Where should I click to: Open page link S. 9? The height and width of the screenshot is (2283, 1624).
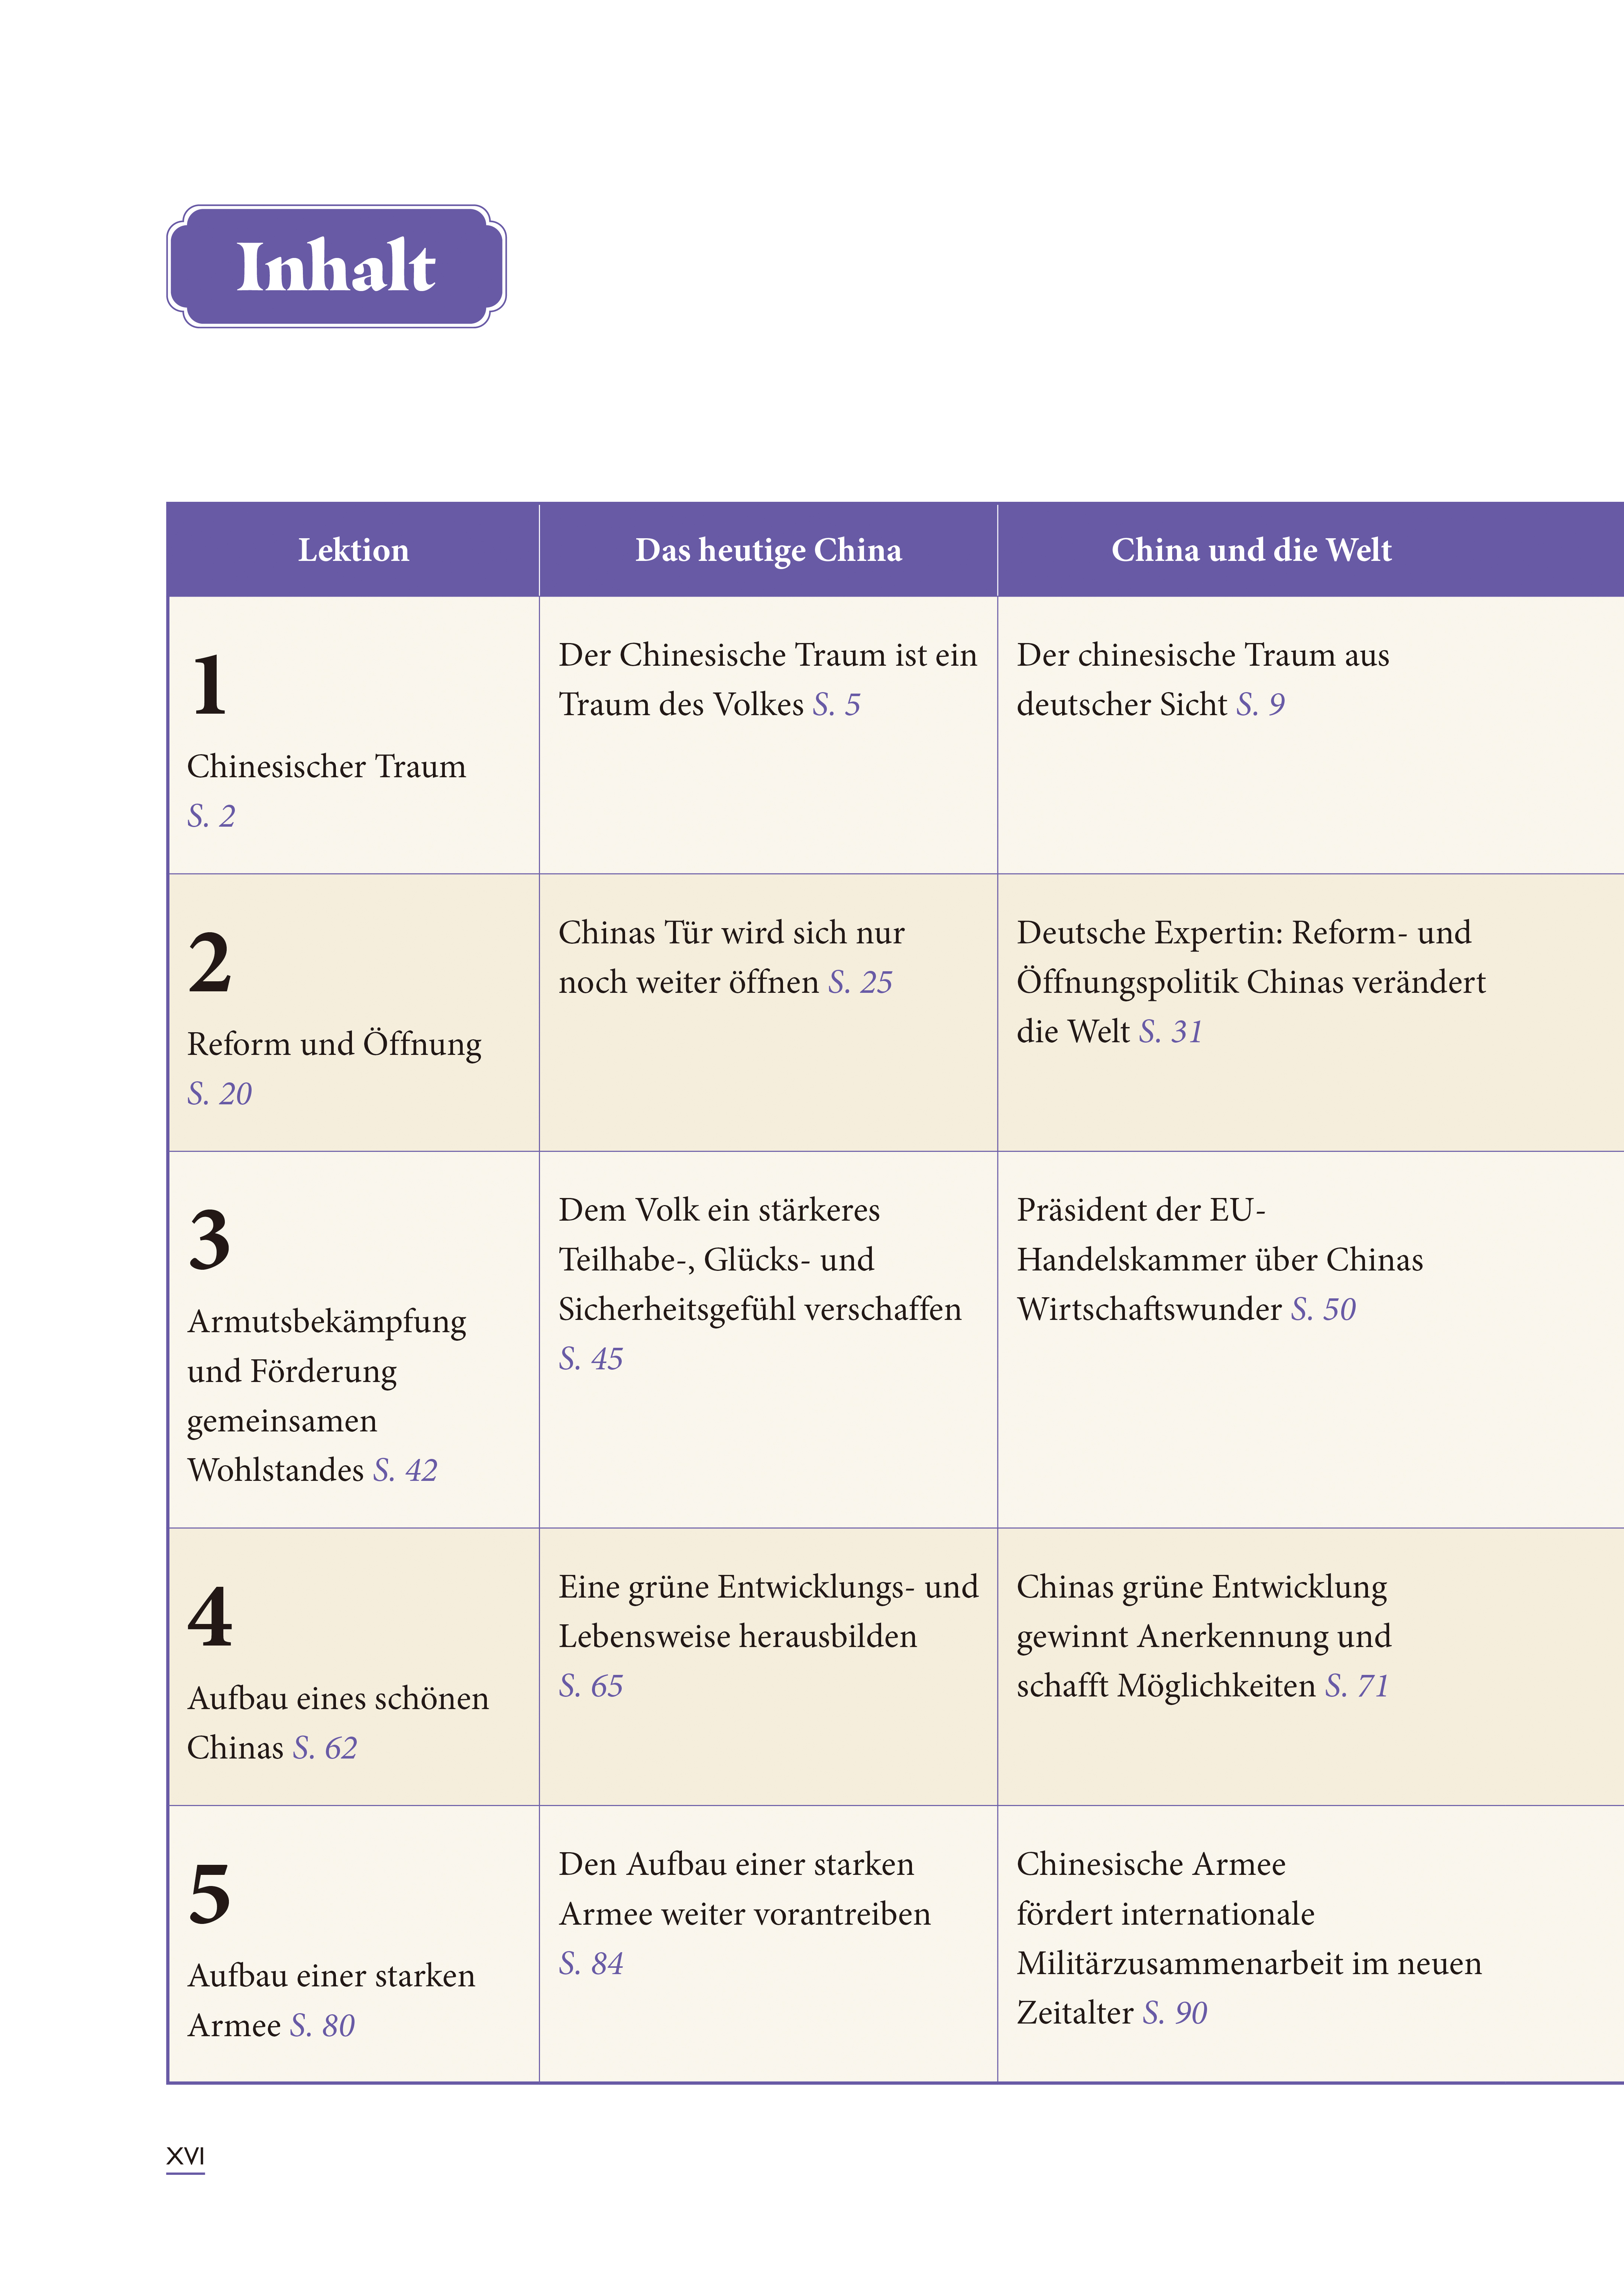coord(1260,705)
